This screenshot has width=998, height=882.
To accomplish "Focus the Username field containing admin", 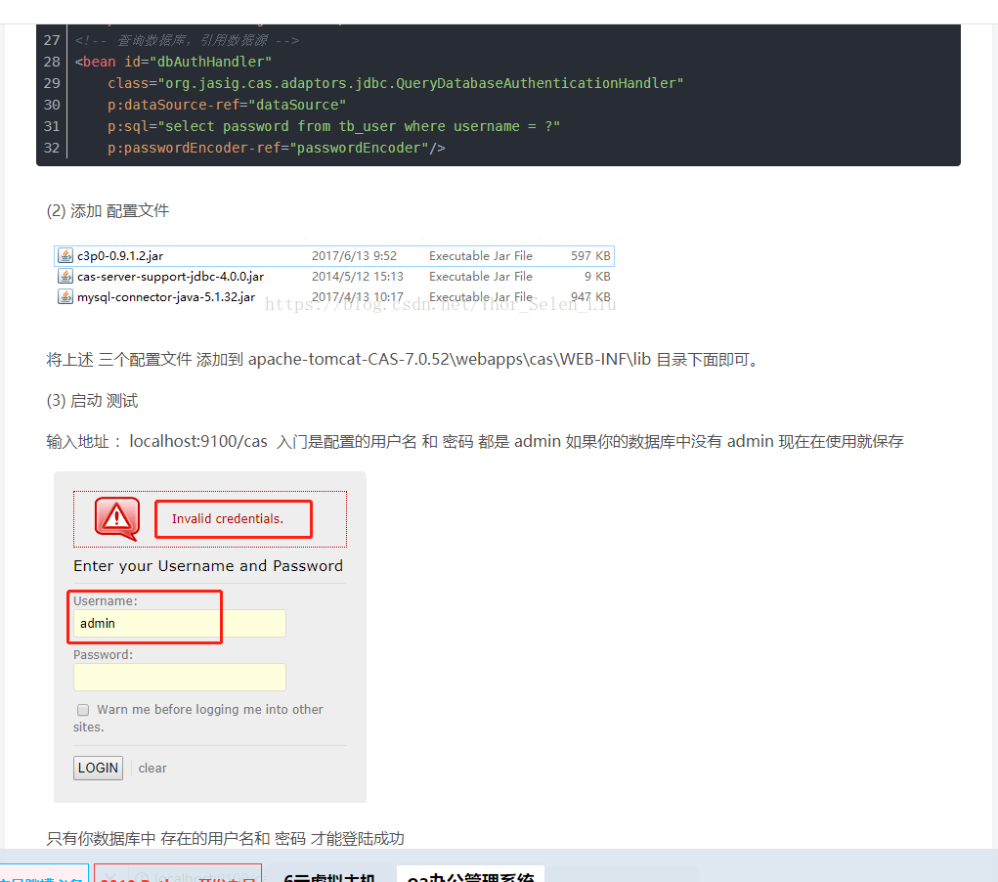I will click(x=180, y=624).
